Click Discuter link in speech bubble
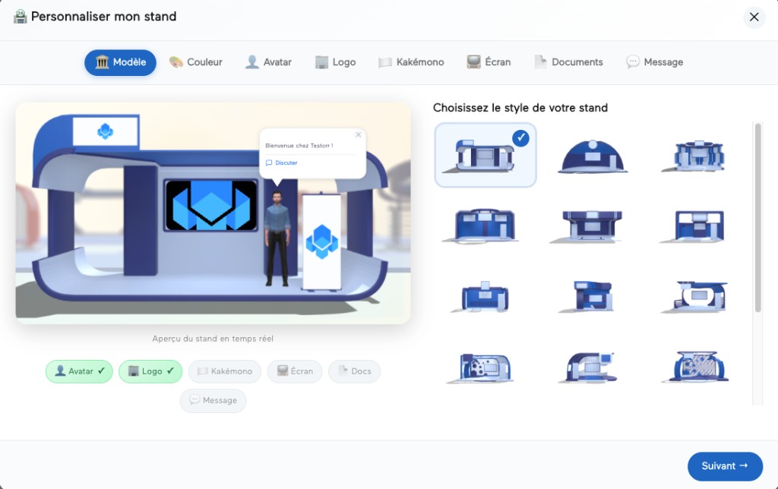Screen dimensions: 778x489 (x=281, y=162)
